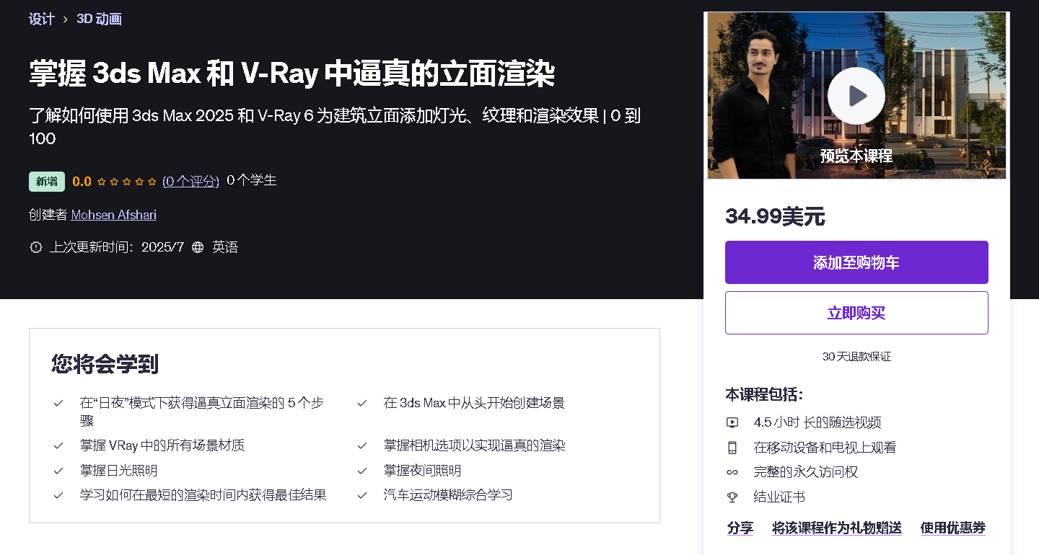
Task: Click checkmark beside 汽车运动模糊综合学习
Action: [362, 495]
